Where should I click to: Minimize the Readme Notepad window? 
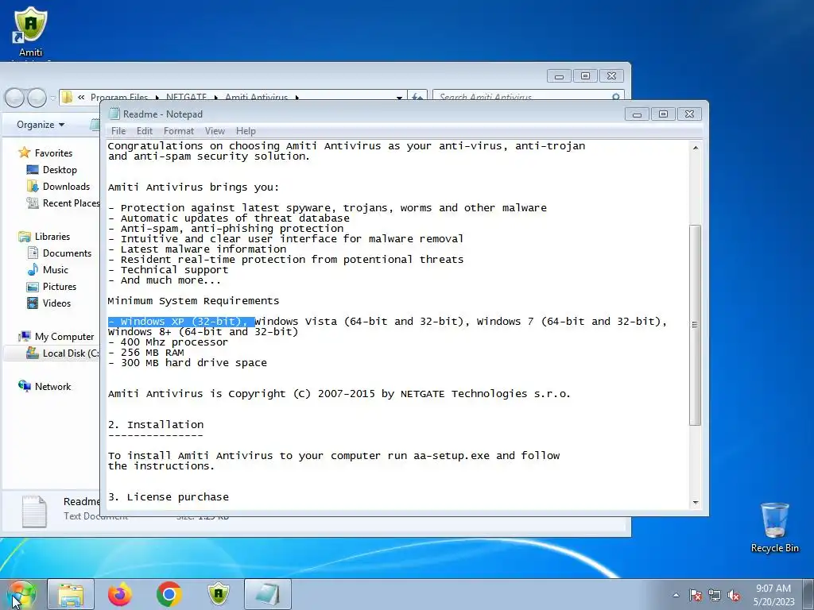tap(637, 114)
